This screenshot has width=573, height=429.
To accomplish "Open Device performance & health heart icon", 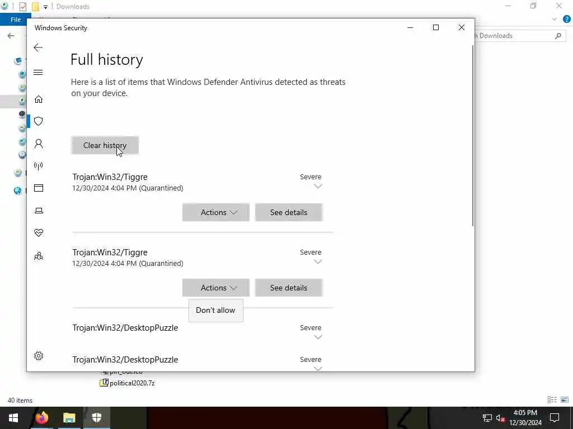I will pos(39,233).
